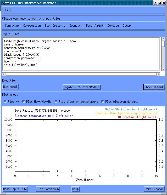Open the Other commands menu
This screenshot has height=195, width=167.
[x=126, y=26]
